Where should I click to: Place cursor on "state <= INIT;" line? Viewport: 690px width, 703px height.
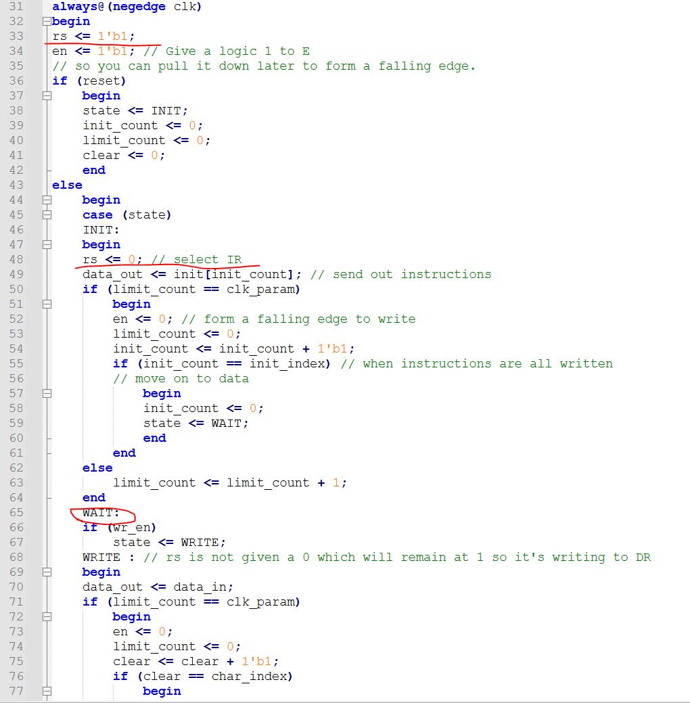[135, 111]
